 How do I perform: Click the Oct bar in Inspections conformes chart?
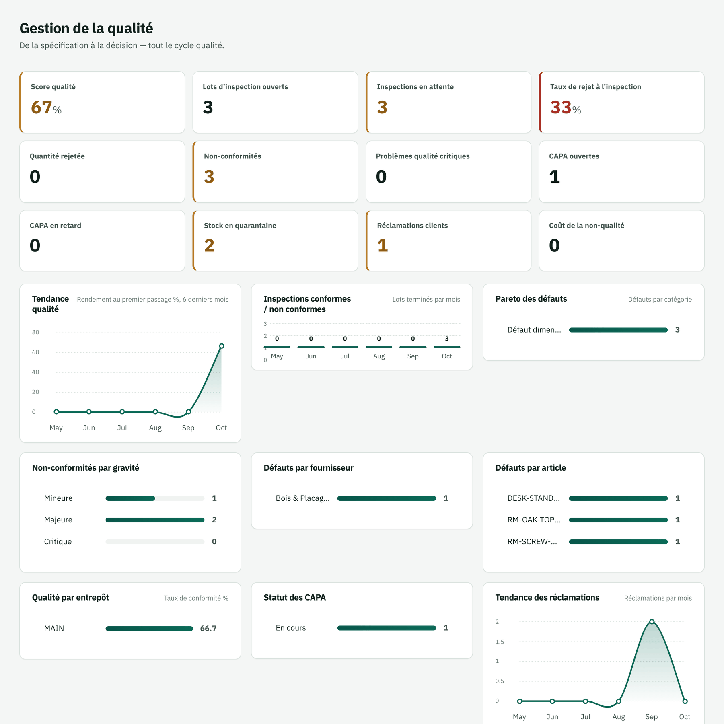pyautogui.click(x=447, y=347)
